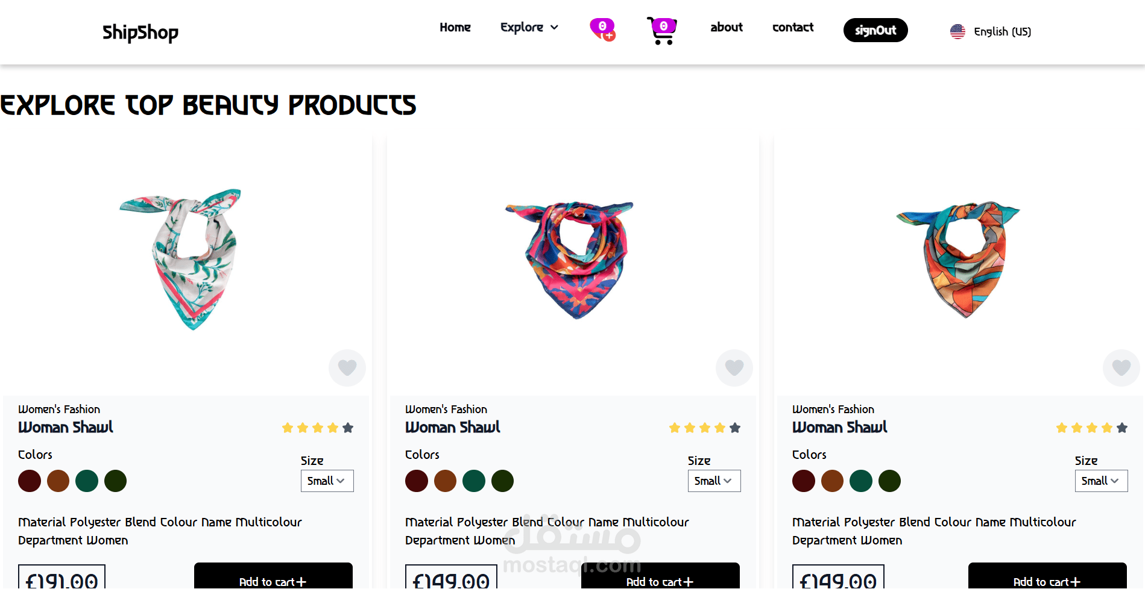This screenshot has width=1145, height=589.
Task: Click the star rating of third shawl
Action: pyautogui.click(x=1092, y=428)
